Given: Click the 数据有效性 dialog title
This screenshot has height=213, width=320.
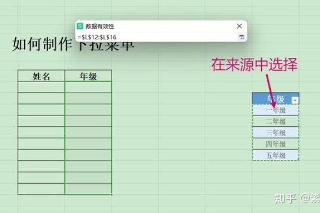Looking at the screenshot, I should 100,26.
